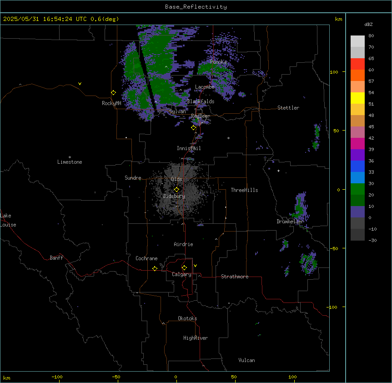This screenshot has height=383, width=392.
Task: Click the yellow diamond marker above Calgary label
Action: pos(184,268)
